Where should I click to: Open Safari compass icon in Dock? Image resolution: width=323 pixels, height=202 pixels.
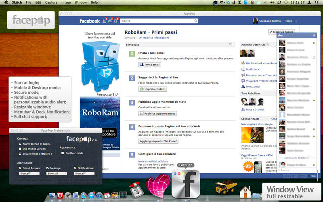point(84,195)
